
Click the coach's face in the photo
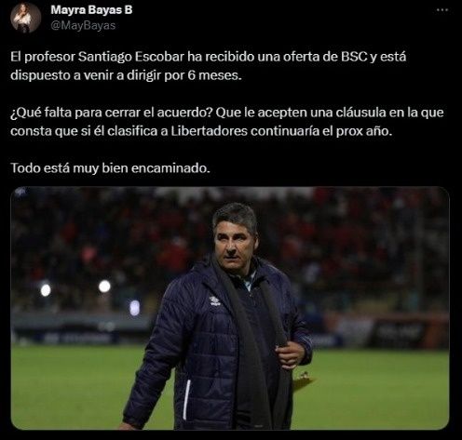(234, 245)
